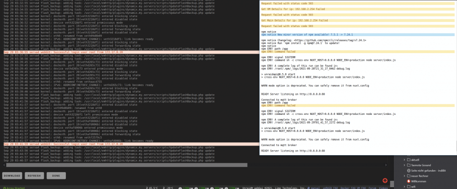Click the neuer Rechner folder icon
The width and height of the screenshot is (457, 189).
coord(409,176)
